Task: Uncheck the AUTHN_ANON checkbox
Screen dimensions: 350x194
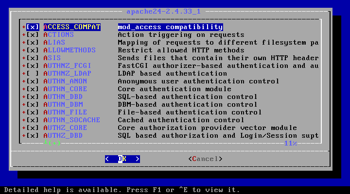Action: pyautogui.click(x=33, y=81)
